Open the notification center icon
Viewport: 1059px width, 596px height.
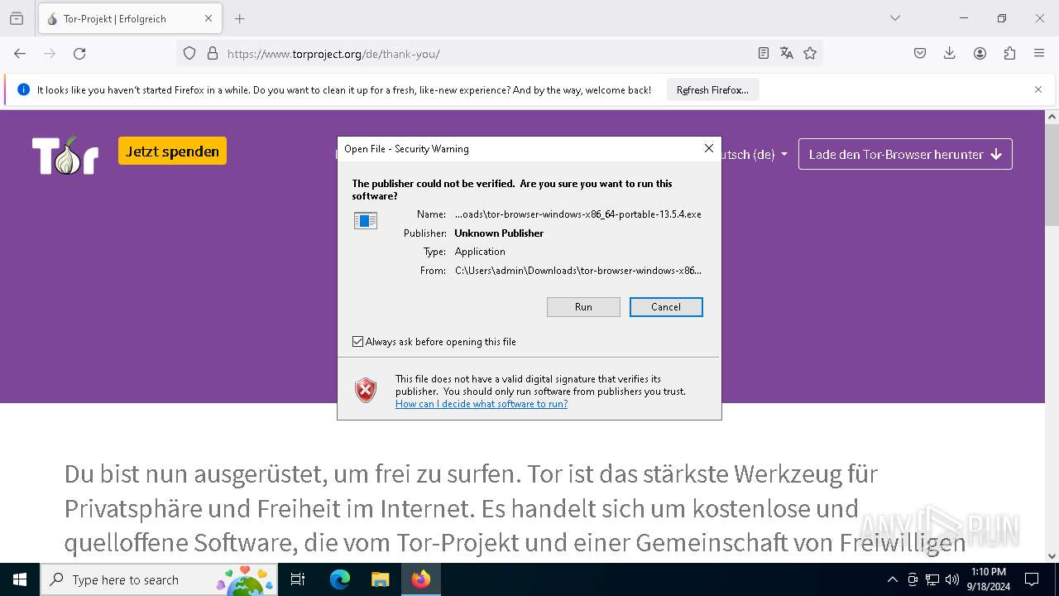pos(1032,579)
